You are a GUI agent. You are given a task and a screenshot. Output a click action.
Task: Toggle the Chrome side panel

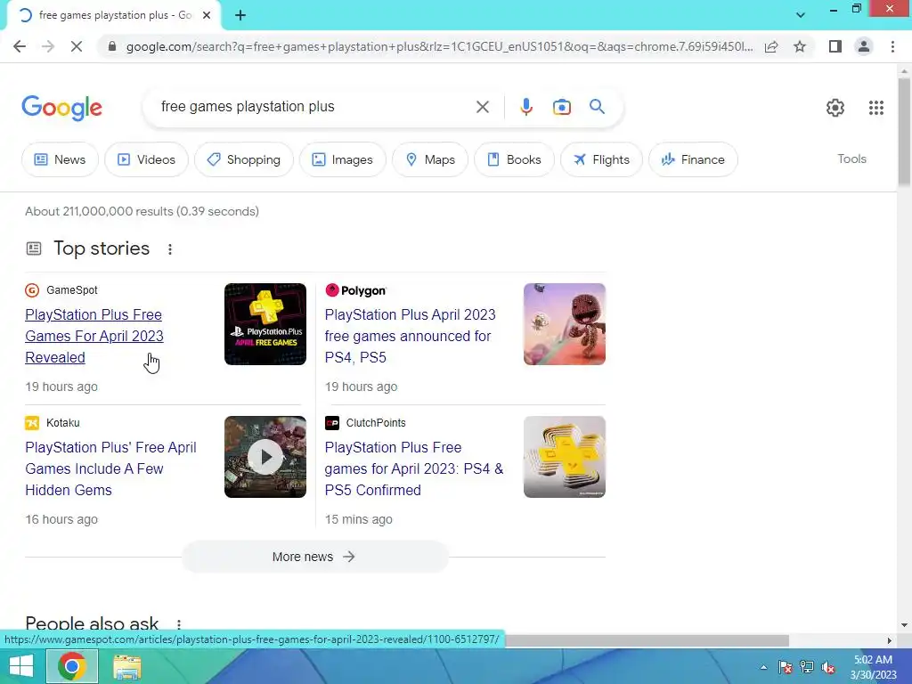click(835, 46)
